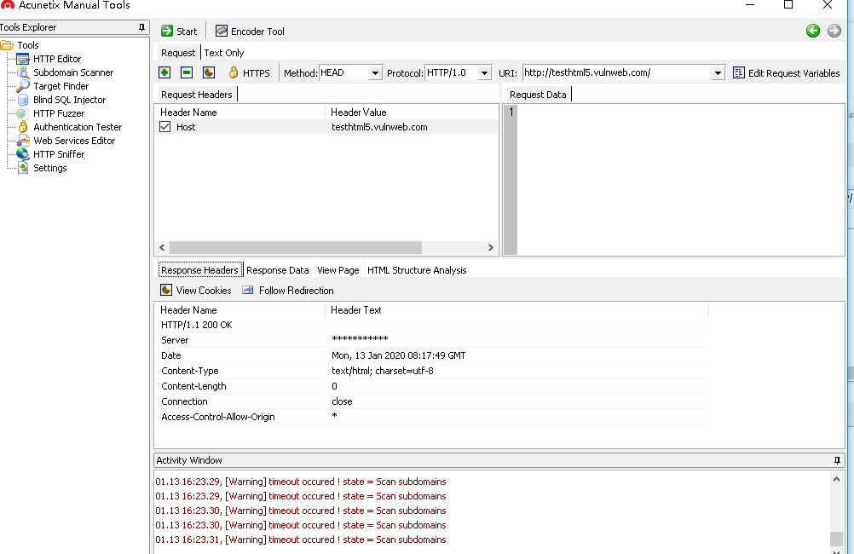The height and width of the screenshot is (554, 854).
Task: Open Edit Request Variables
Action: (x=787, y=73)
